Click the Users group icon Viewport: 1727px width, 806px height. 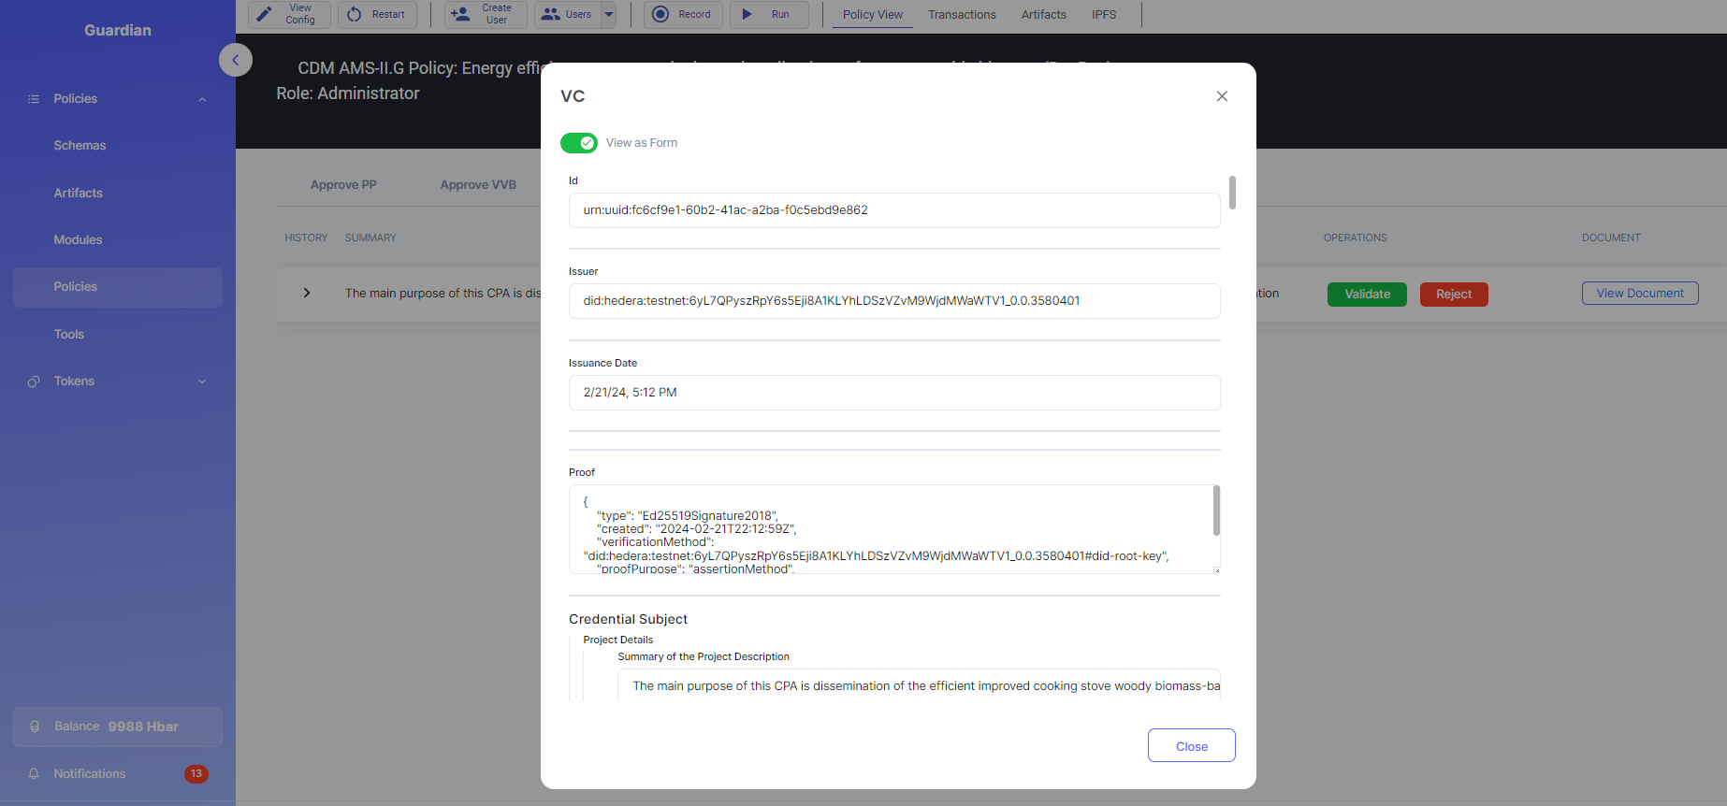(551, 14)
